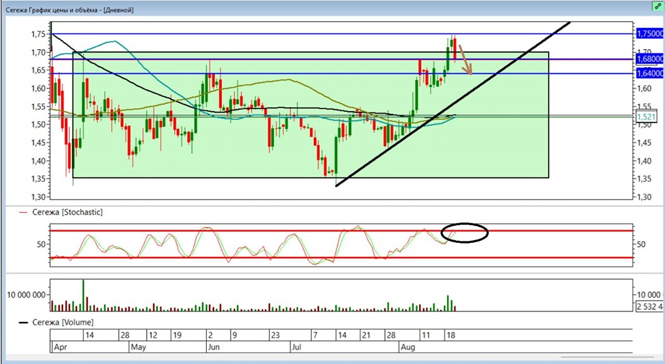This screenshot has height=364, width=665.
Task: Click the 'May' month label on timeline
Action: point(138,347)
